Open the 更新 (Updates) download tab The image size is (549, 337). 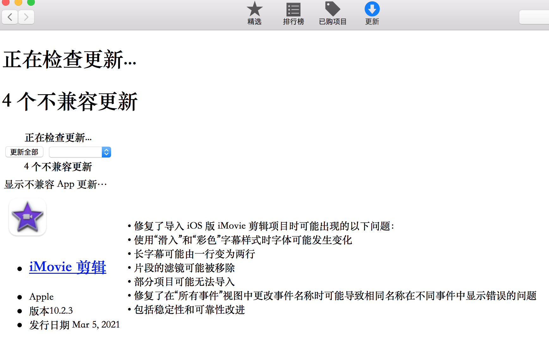coord(372,13)
